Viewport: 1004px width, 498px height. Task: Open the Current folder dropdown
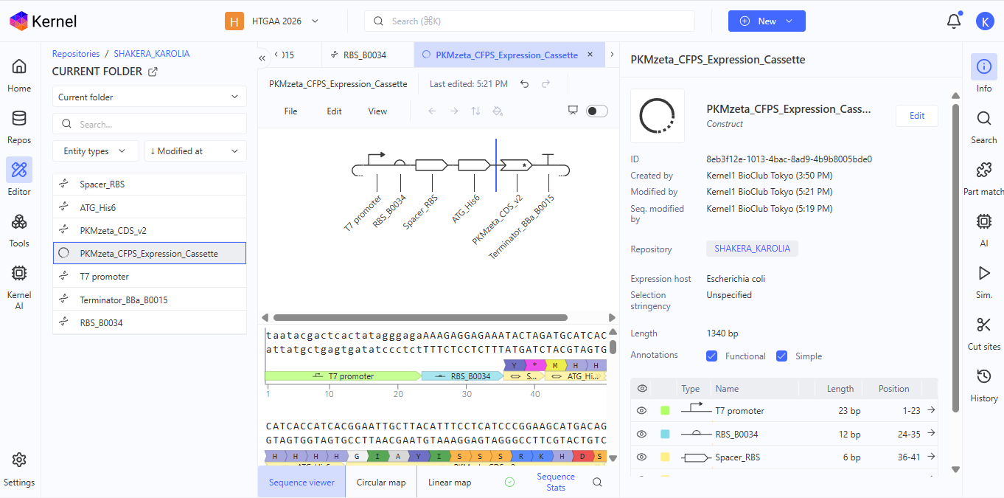[150, 97]
